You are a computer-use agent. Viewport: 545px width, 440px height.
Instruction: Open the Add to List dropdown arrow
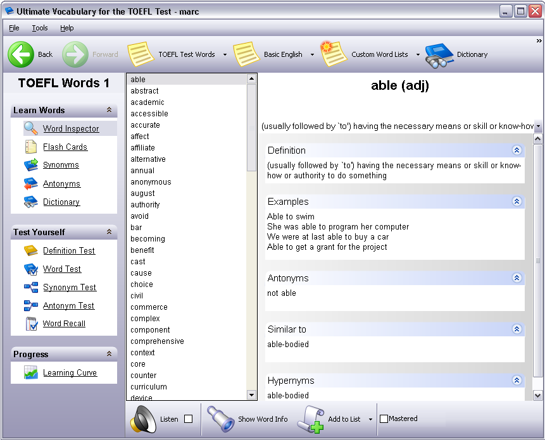(370, 419)
